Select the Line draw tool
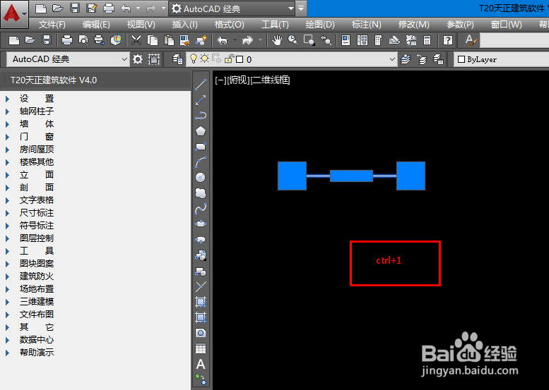Screen dimensions: 549x390 tap(201, 85)
